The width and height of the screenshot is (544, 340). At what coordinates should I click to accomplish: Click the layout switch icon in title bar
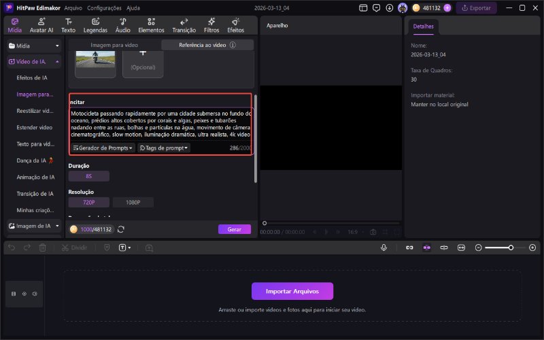point(363,7)
